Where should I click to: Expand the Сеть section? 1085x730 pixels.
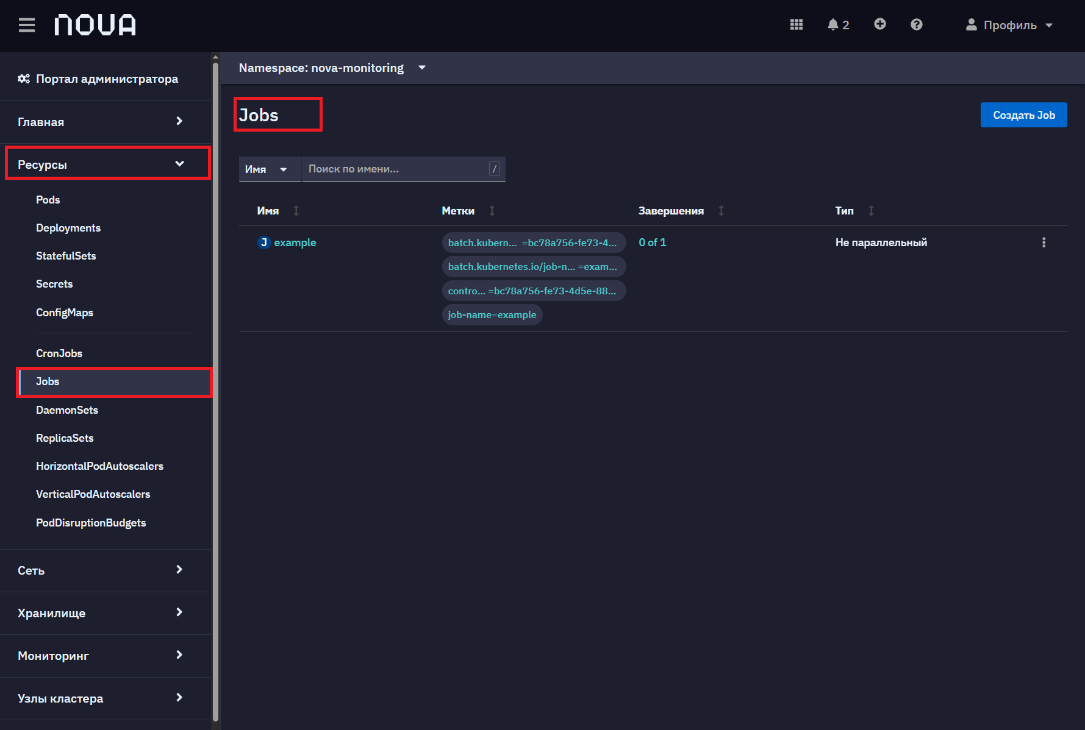point(106,570)
